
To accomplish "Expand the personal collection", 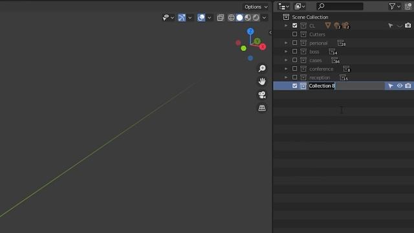I will [286, 43].
